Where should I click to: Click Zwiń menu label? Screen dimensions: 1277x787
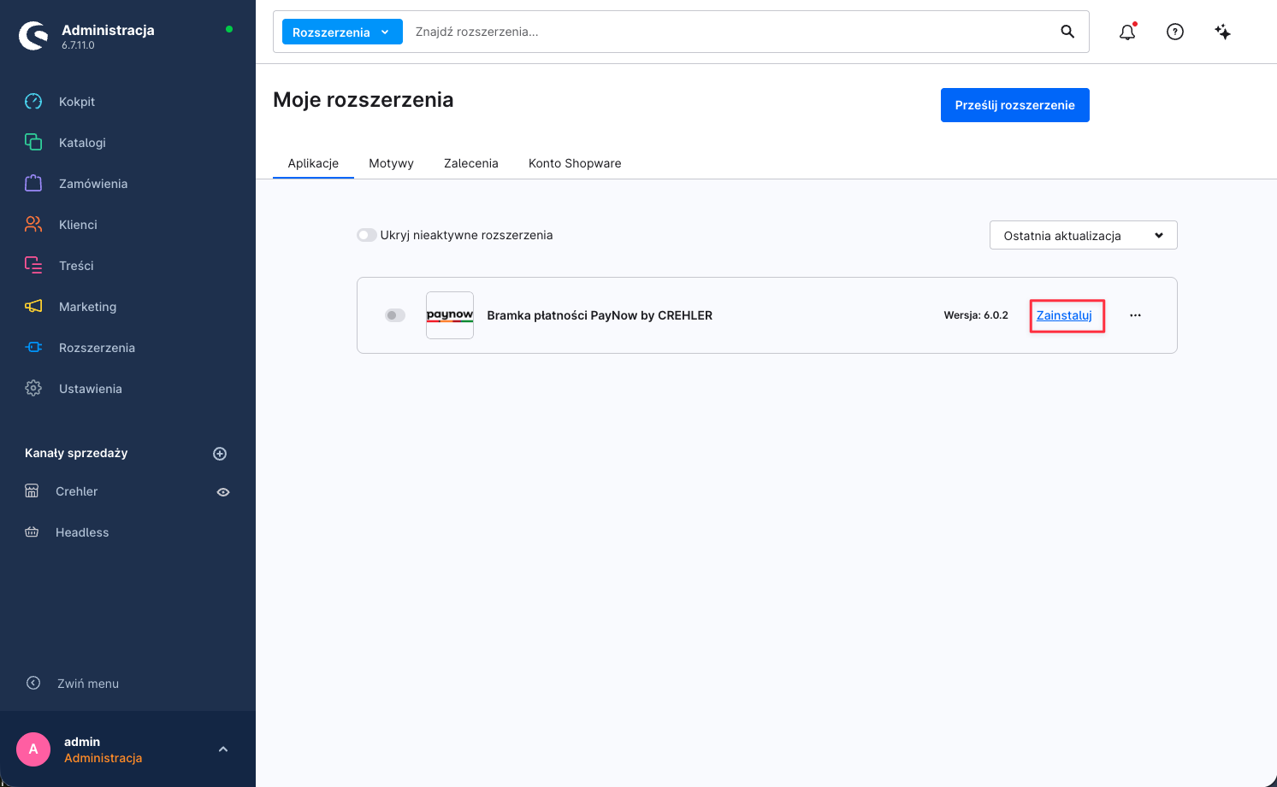(x=88, y=684)
